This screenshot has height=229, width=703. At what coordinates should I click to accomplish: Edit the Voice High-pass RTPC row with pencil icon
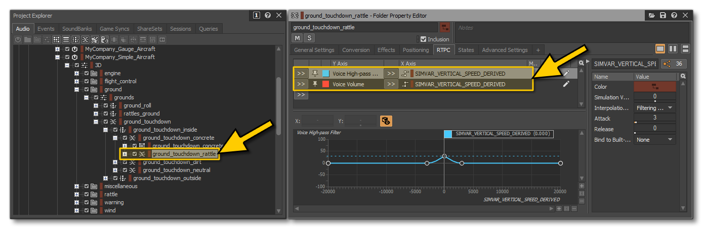566,74
